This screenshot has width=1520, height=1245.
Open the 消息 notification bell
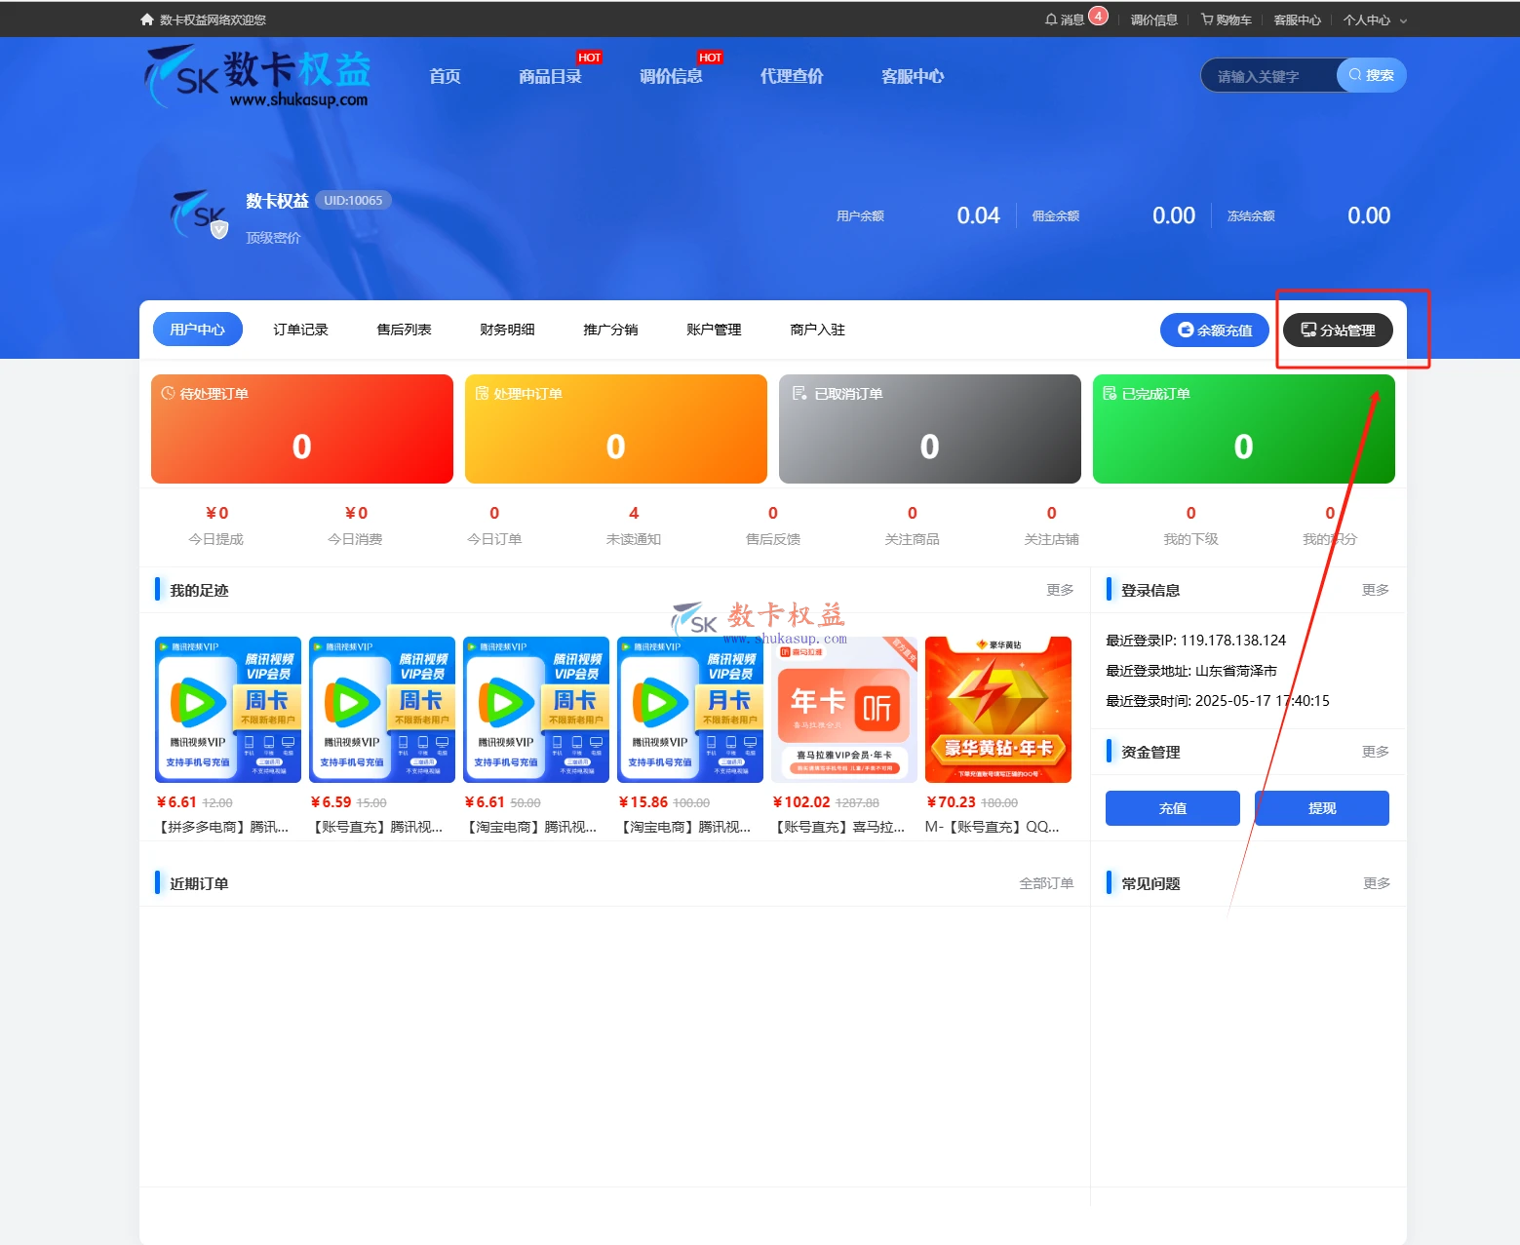(x=1064, y=19)
